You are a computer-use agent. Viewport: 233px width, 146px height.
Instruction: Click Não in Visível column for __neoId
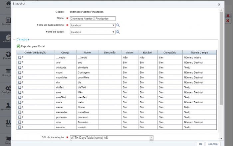130,58
